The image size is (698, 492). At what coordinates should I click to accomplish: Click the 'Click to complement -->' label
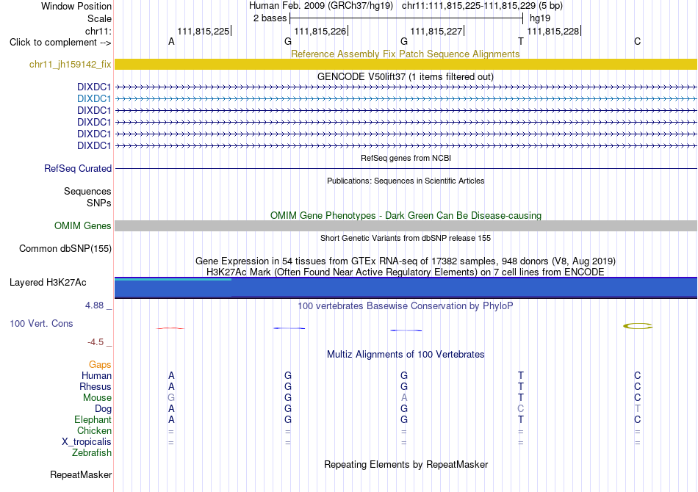60,43
